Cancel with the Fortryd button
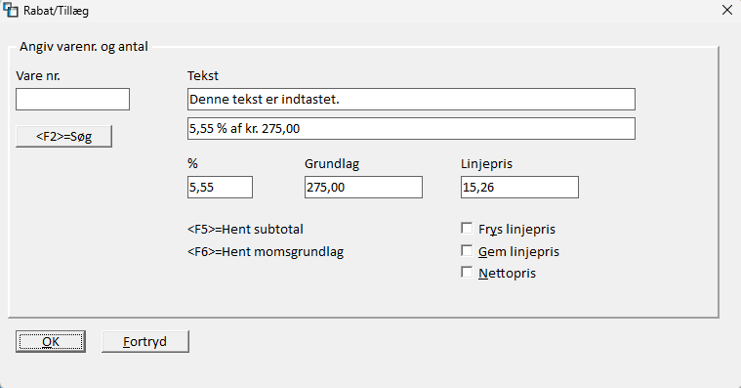The width and height of the screenshot is (741, 388). pos(145,342)
